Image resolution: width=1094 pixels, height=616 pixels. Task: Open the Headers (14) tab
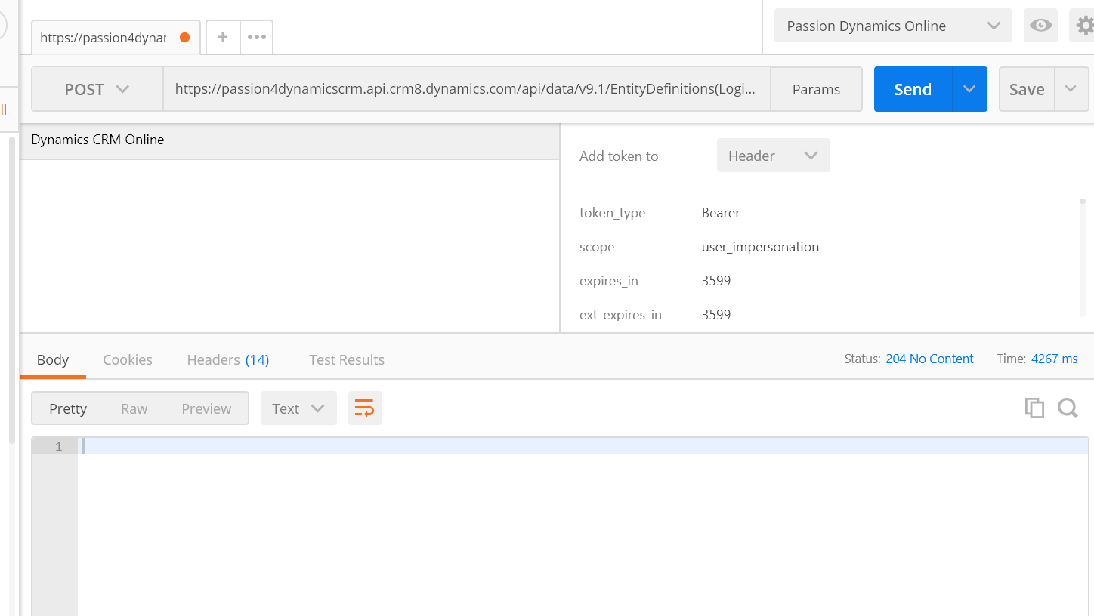(227, 359)
